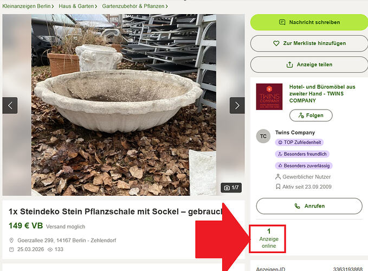The width and height of the screenshot is (368, 271).
Task: Open the main stone planter photo
Action: pyautogui.click(x=124, y=105)
